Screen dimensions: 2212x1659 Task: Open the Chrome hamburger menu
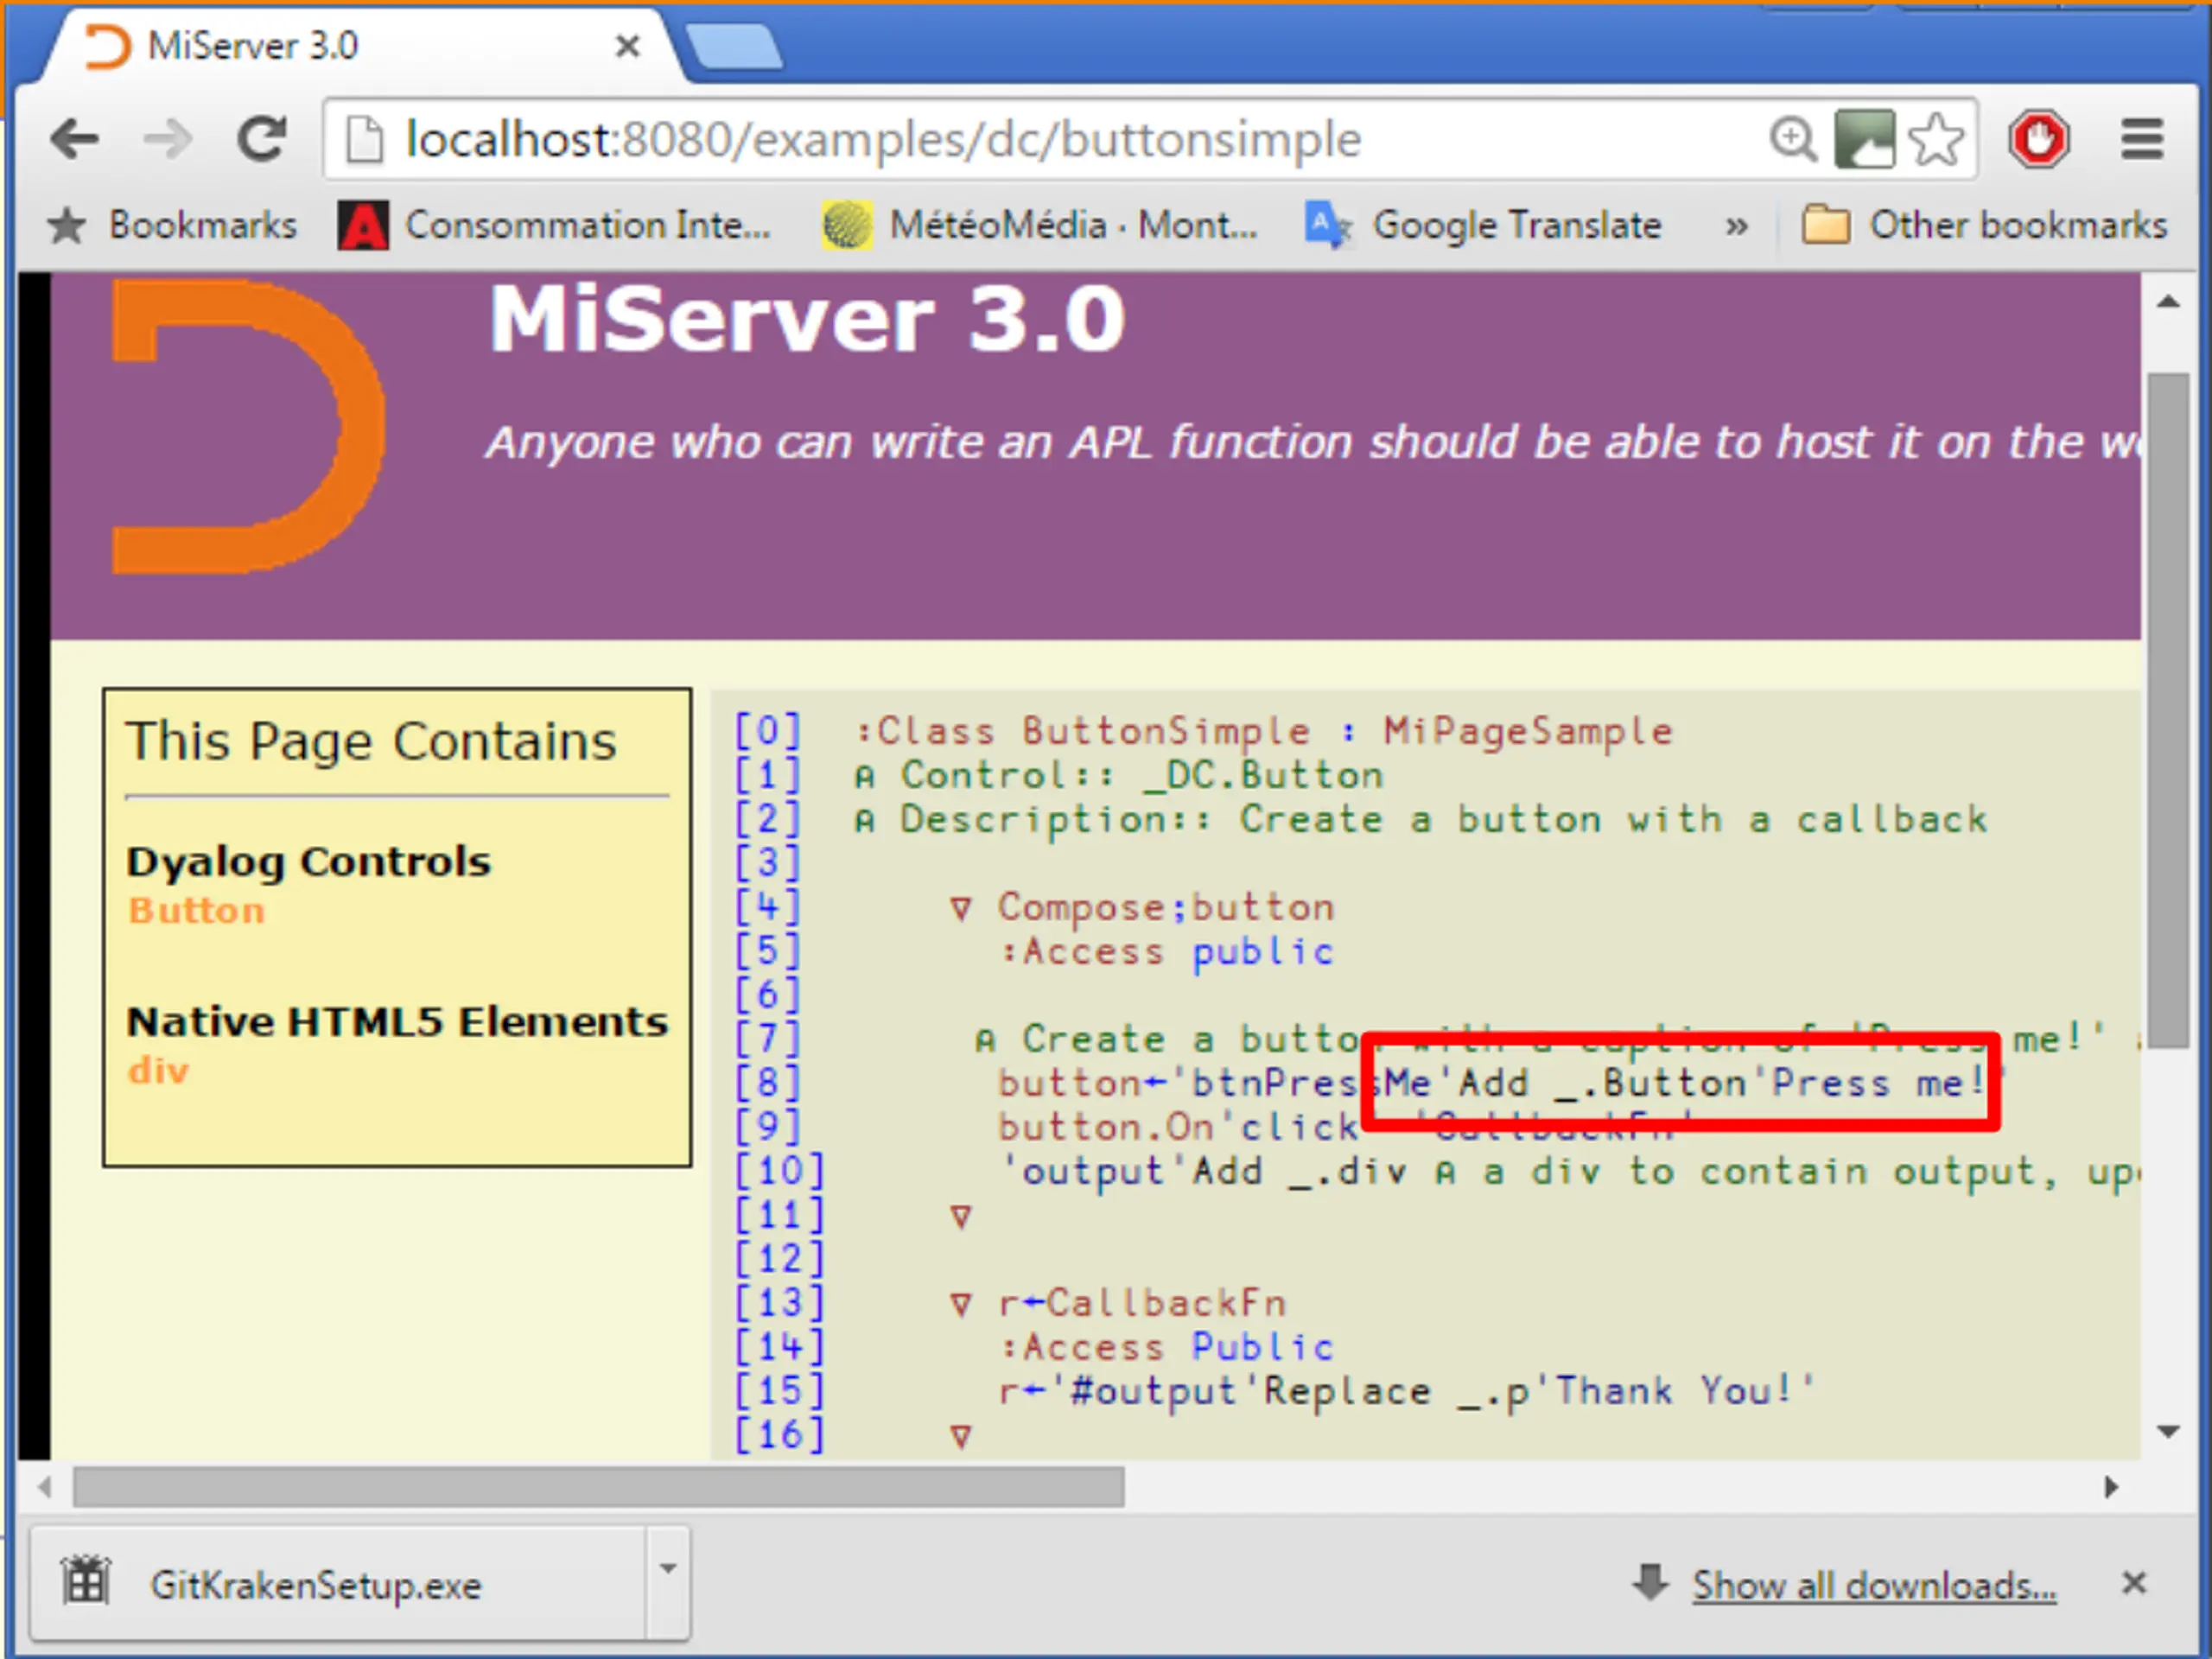coord(2142,139)
